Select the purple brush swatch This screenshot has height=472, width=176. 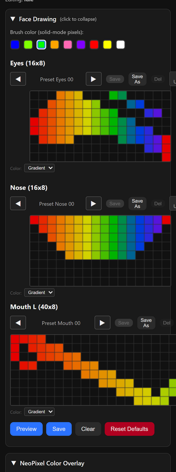[x=81, y=45]
